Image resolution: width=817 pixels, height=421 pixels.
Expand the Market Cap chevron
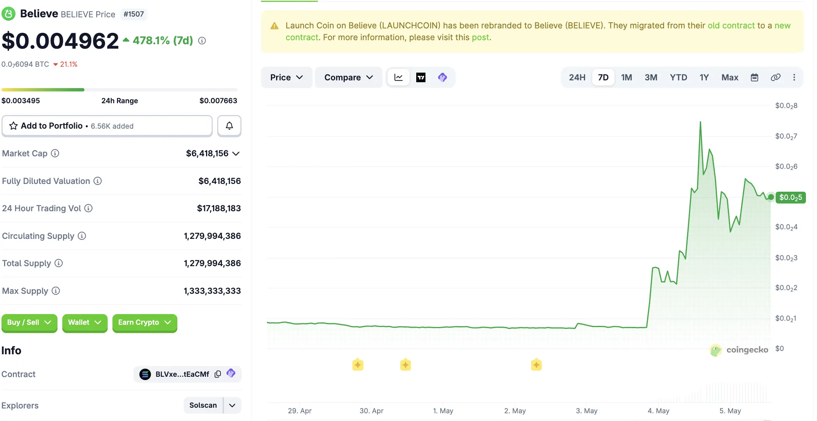pyautogui.click(x=236, y=154)
